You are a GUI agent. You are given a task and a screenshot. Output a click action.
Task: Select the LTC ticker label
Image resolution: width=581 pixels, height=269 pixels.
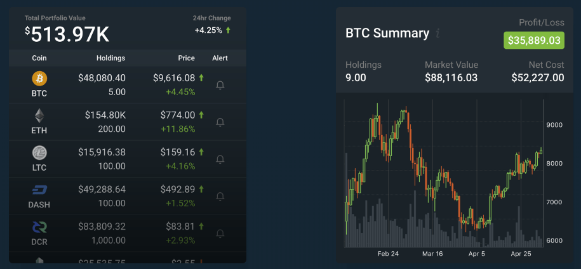click(39, 167)
